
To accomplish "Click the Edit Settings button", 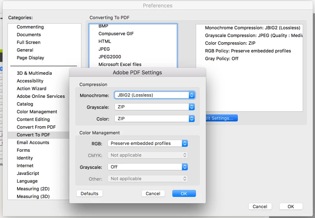I will [221, 118].
